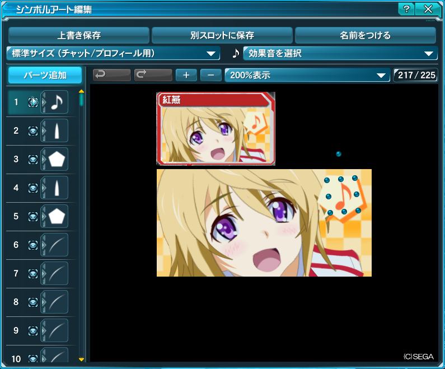Click the layer list scrollbar thumb

point(81,100)
